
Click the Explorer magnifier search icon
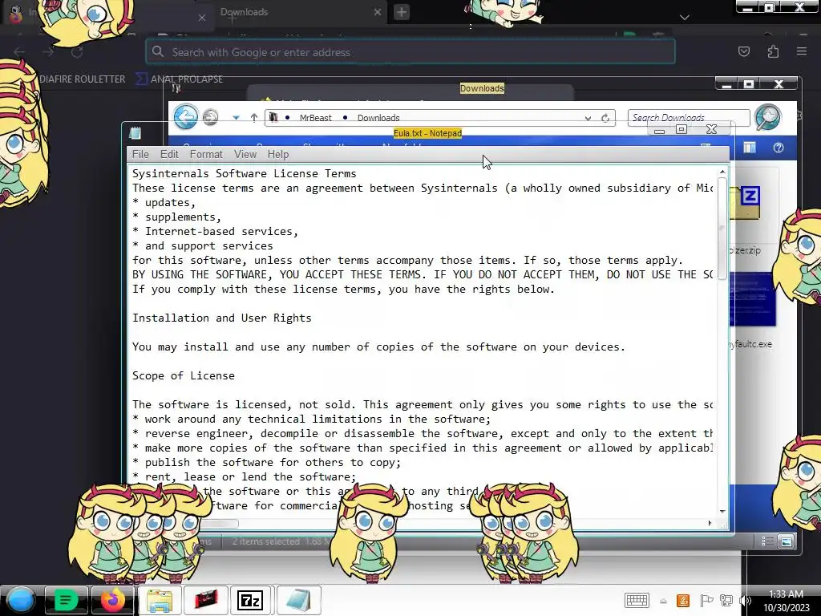768,117
